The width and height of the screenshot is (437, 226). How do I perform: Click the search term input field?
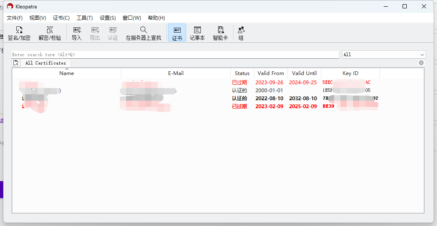(x=175, y=55)
